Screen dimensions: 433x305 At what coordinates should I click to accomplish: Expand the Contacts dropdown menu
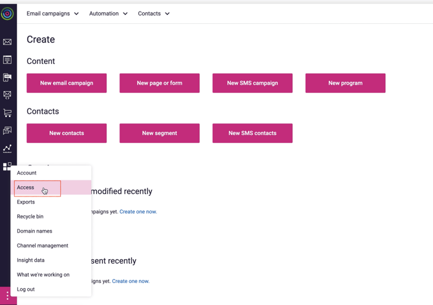[x=153, y=14]
